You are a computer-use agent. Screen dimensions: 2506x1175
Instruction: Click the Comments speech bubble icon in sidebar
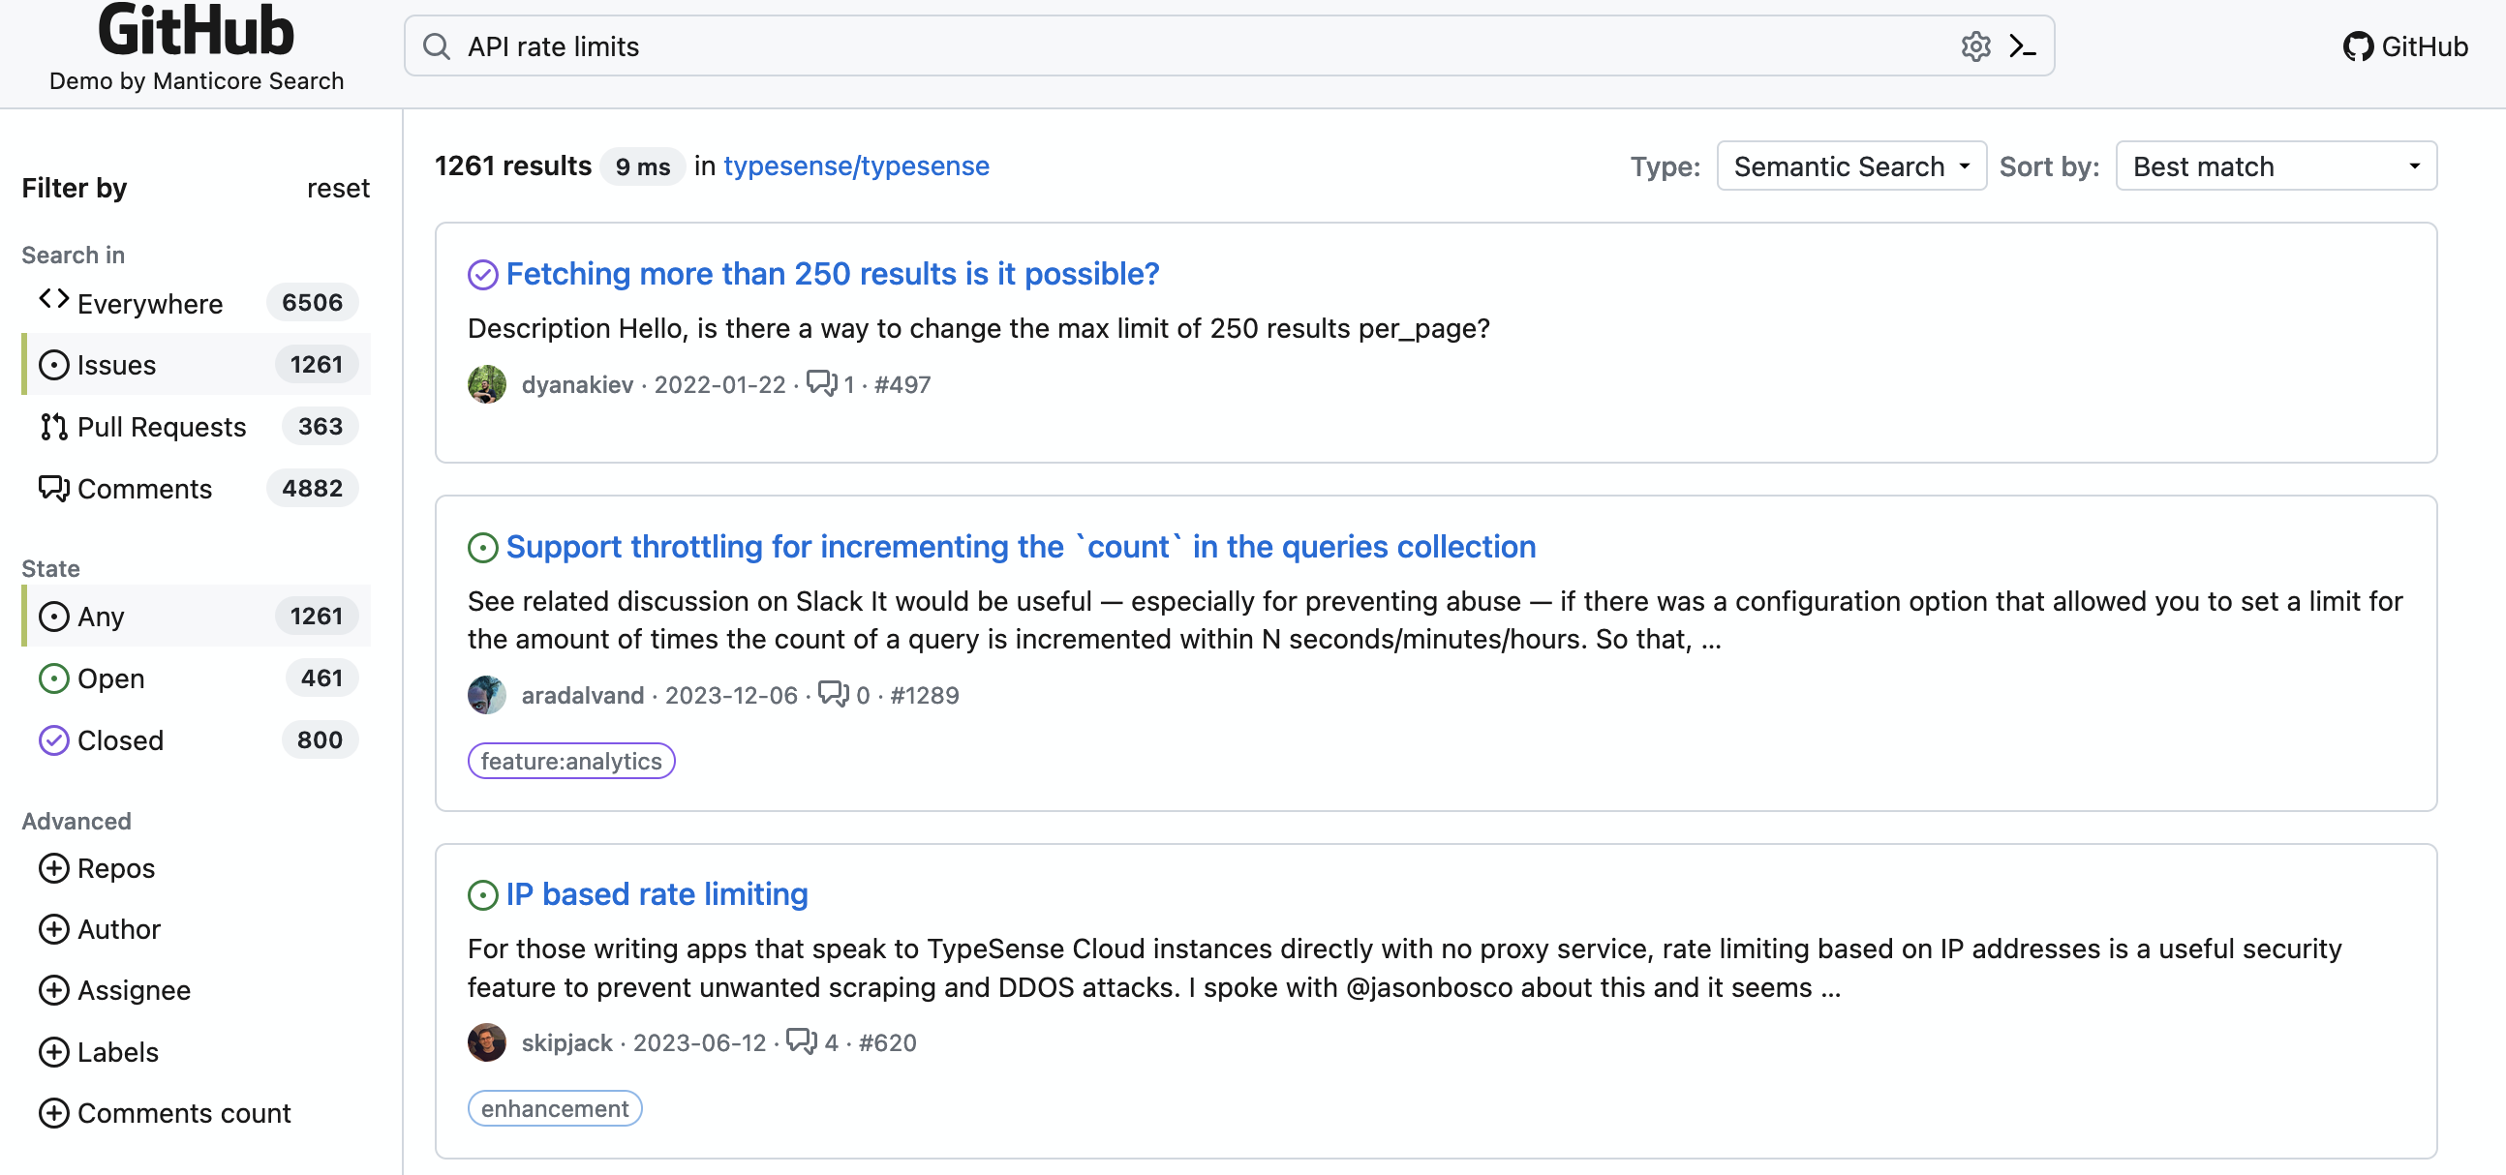click(53, 488)
